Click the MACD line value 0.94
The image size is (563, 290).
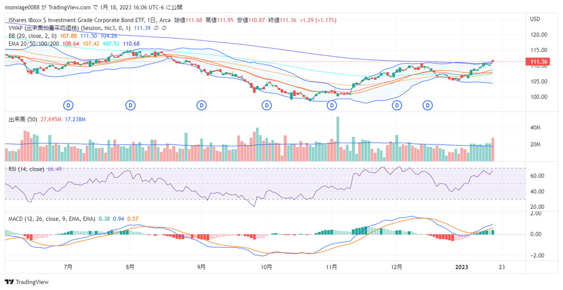pos(118,219)
